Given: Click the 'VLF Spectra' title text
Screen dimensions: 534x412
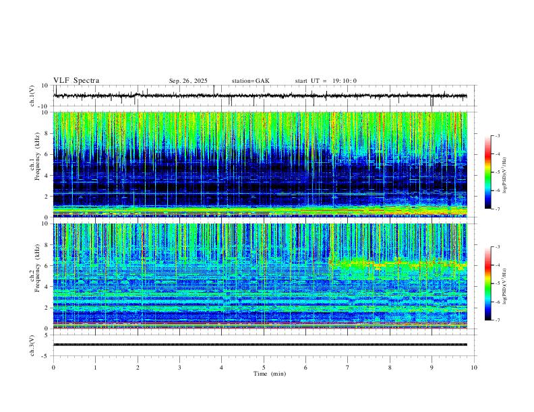Looking at the screenshot, I should (76, 81).
